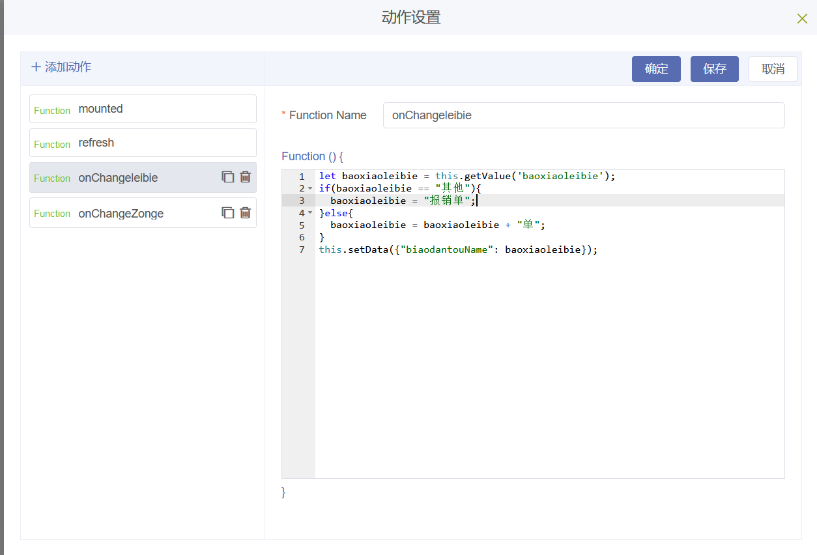Select the refresh function
Image resolution: width=817 pixels, height=555 pixels.
click(x=143, y=143)
